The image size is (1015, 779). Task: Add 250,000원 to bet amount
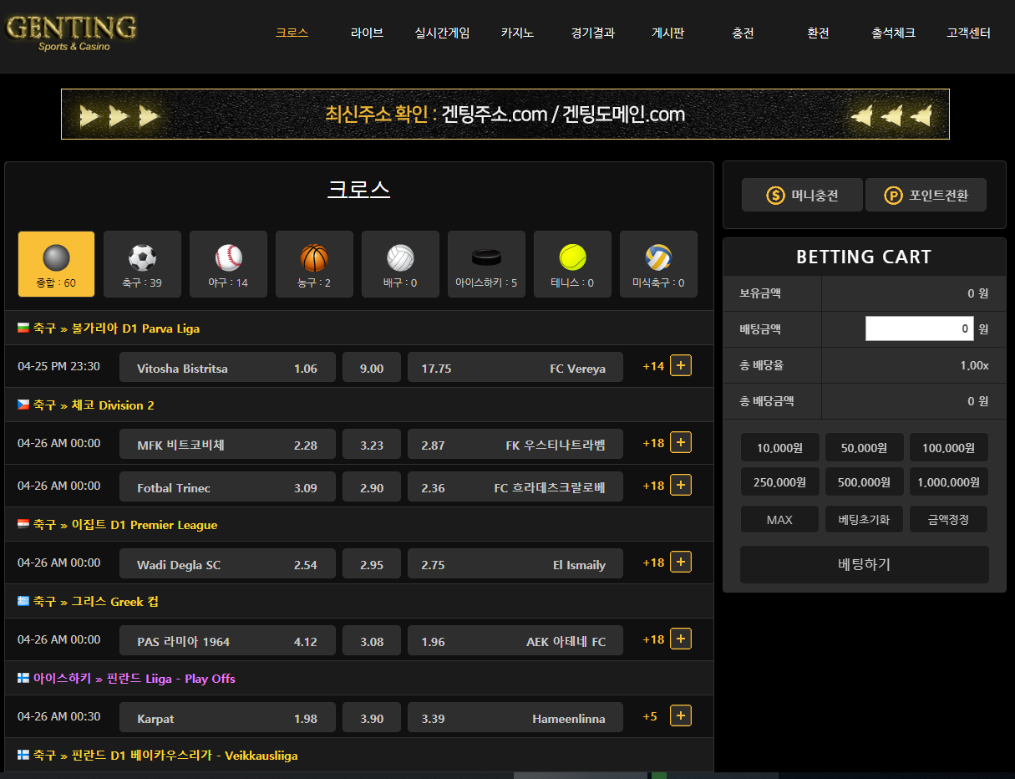(x=779, y=482)
